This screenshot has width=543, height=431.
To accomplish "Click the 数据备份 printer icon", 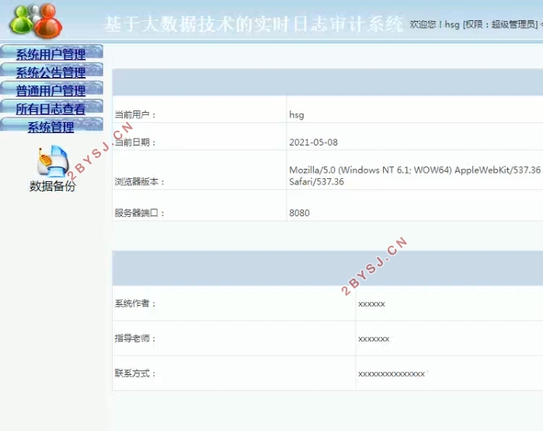I will click(x=53, y=162).
